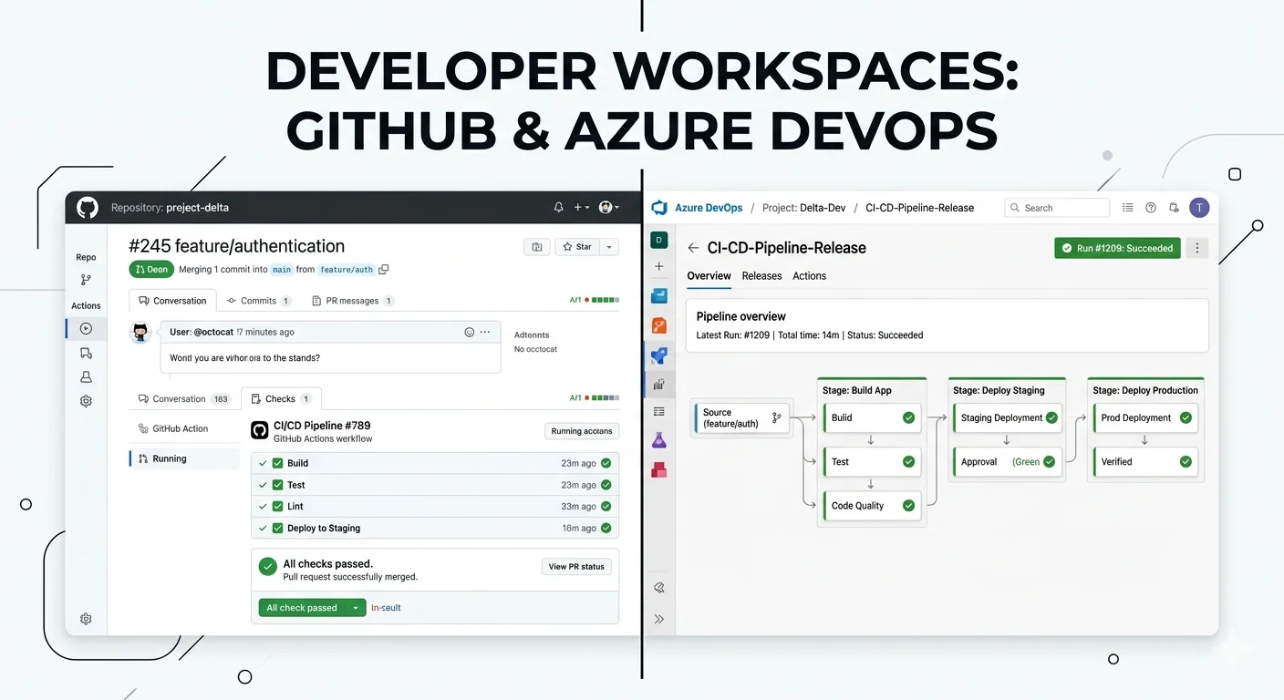1284x700 pixels.
Task: Open Boards icon in the Azure DevOps sidebar
Action: pos(659,296)
